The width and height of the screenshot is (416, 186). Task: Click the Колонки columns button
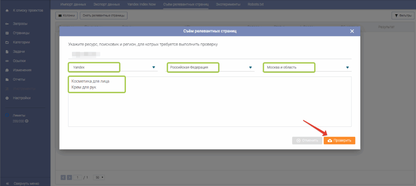click(67, 15)
